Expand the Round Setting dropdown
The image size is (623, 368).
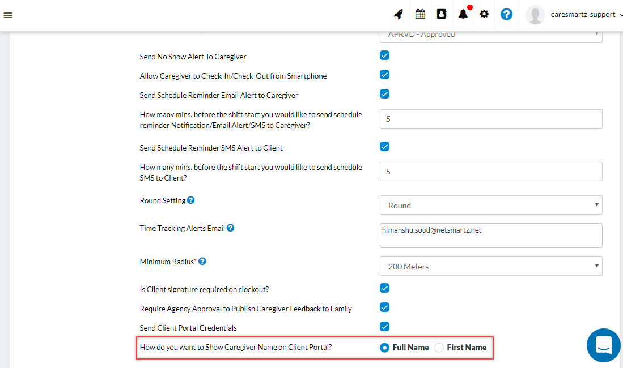[x=490, y=206]
